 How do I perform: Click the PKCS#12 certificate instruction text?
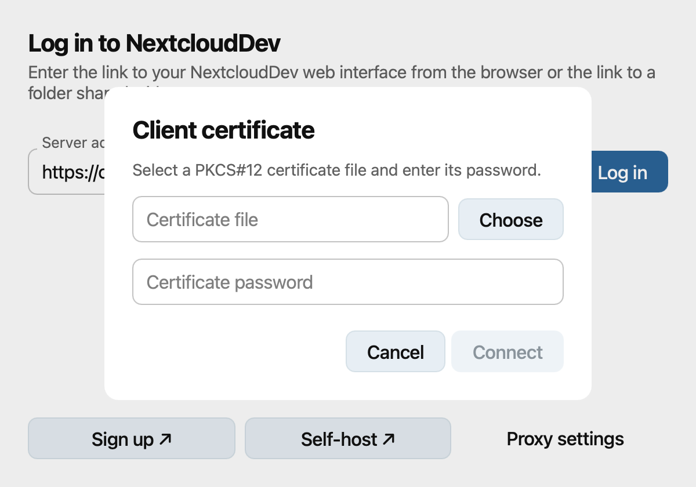tap(337, 170)
